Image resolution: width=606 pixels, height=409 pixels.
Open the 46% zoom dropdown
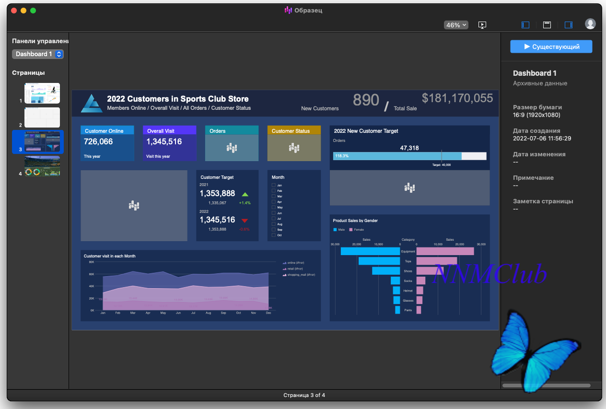click(456, 25)
